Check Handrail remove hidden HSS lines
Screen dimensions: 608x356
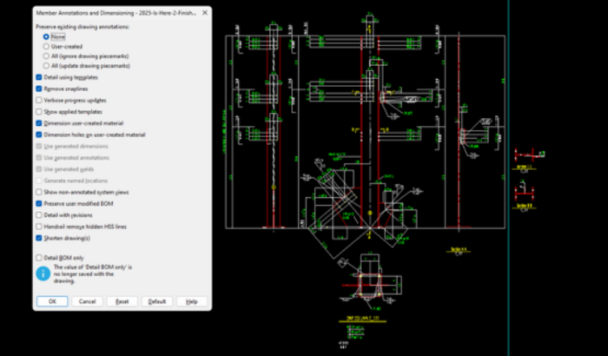pos(39,226)
